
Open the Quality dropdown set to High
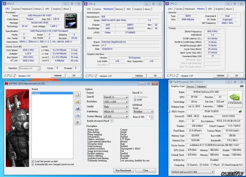(x=116, y=107)
